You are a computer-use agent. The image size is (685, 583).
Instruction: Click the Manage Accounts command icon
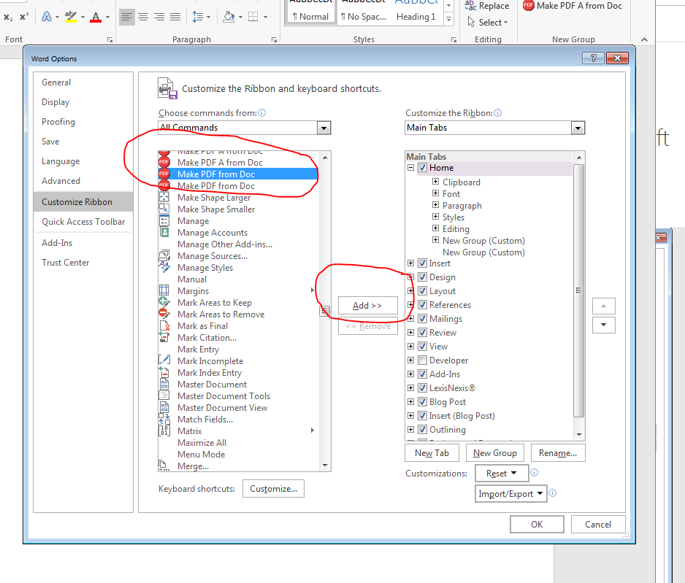[x=164, y=233]
